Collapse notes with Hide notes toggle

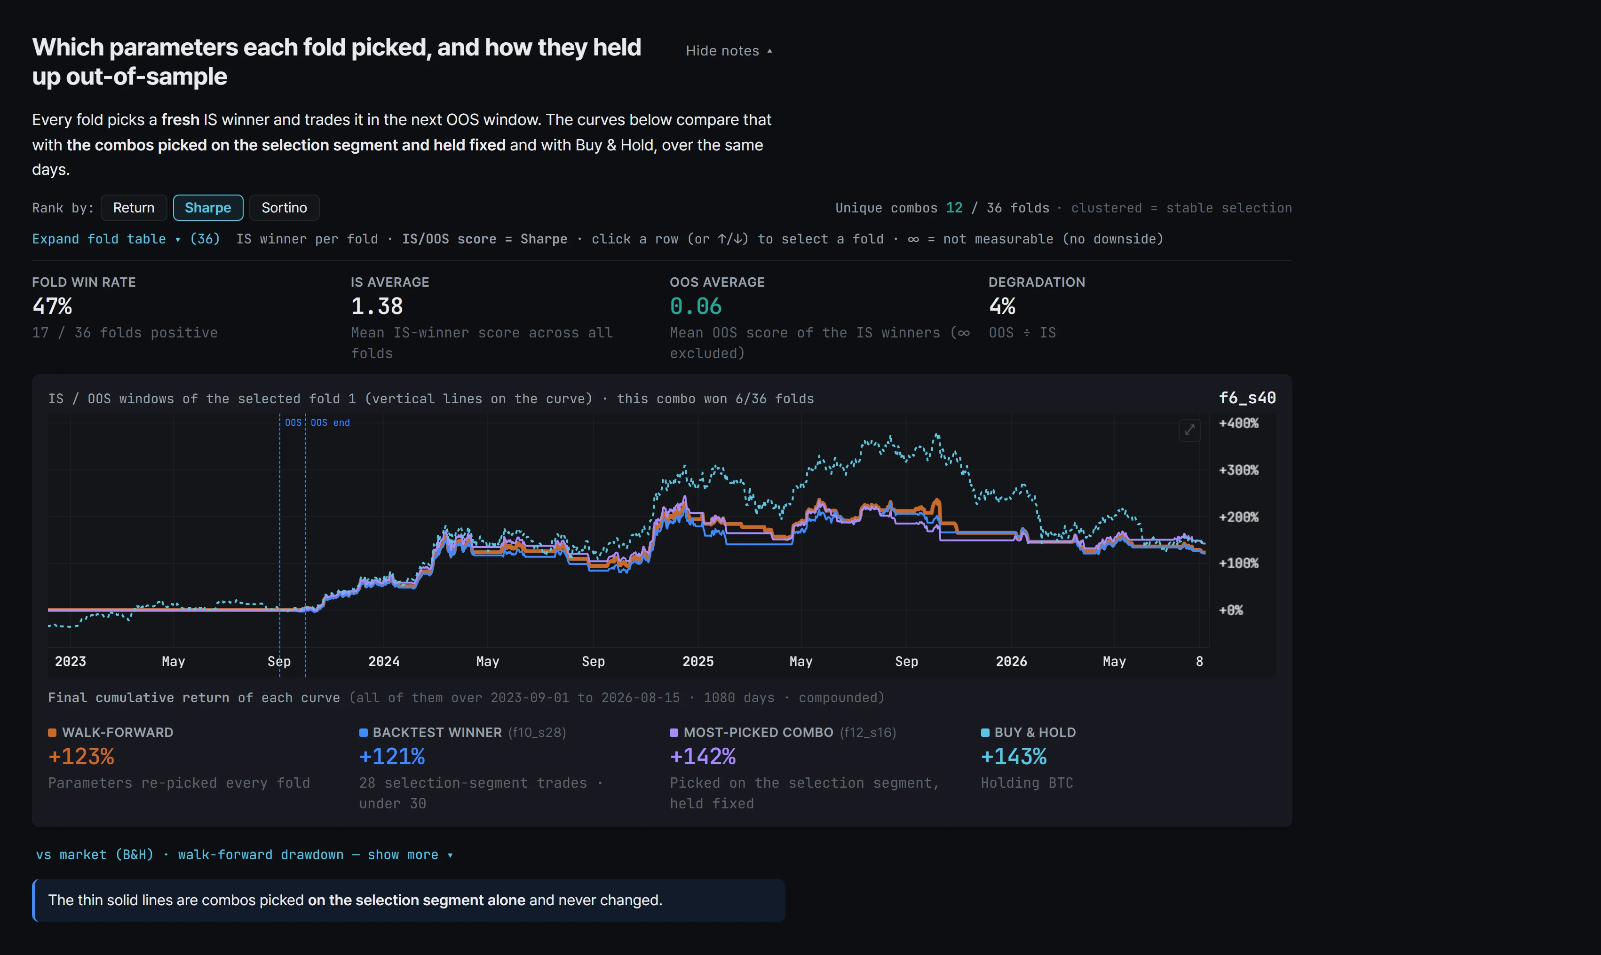(x=729, y=51)
